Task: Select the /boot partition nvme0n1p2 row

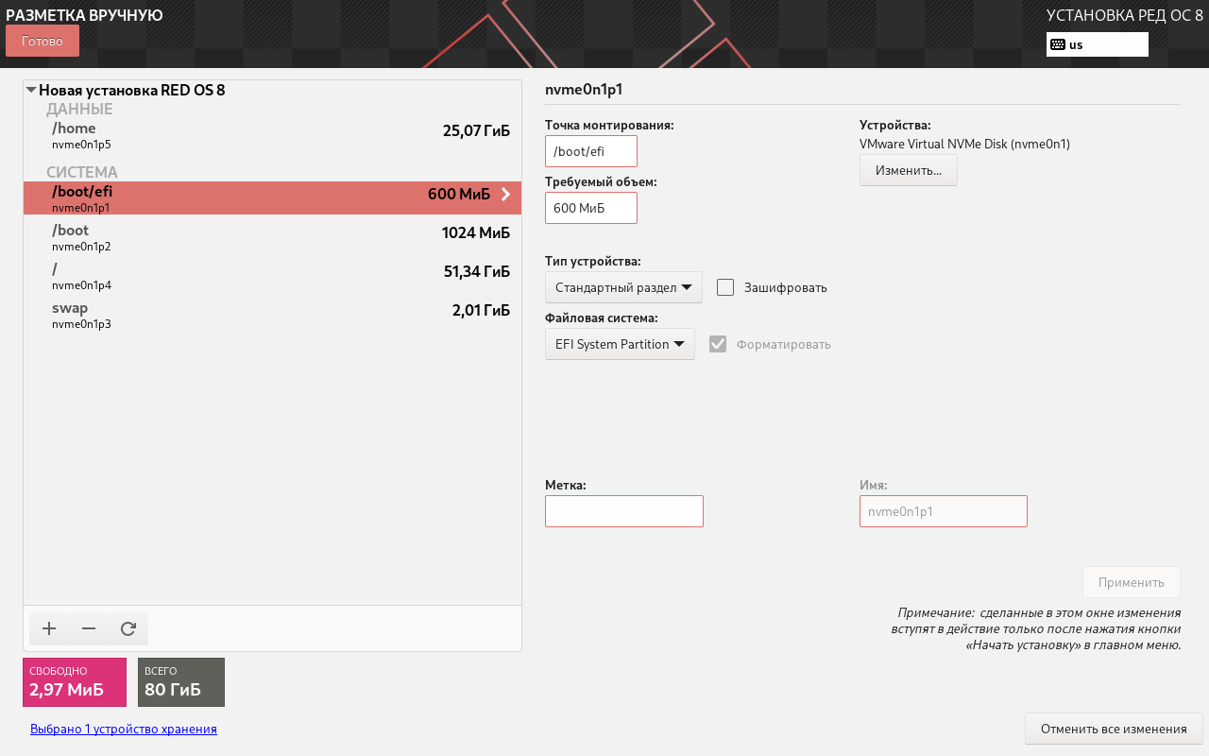Action: point(272,237)
